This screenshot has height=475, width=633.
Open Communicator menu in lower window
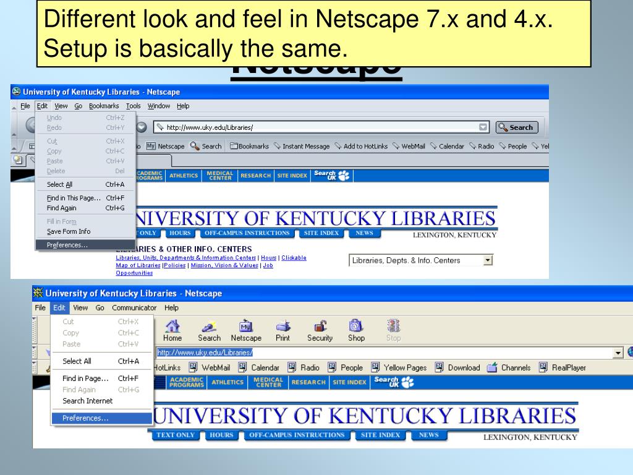(x=134, y=308)
